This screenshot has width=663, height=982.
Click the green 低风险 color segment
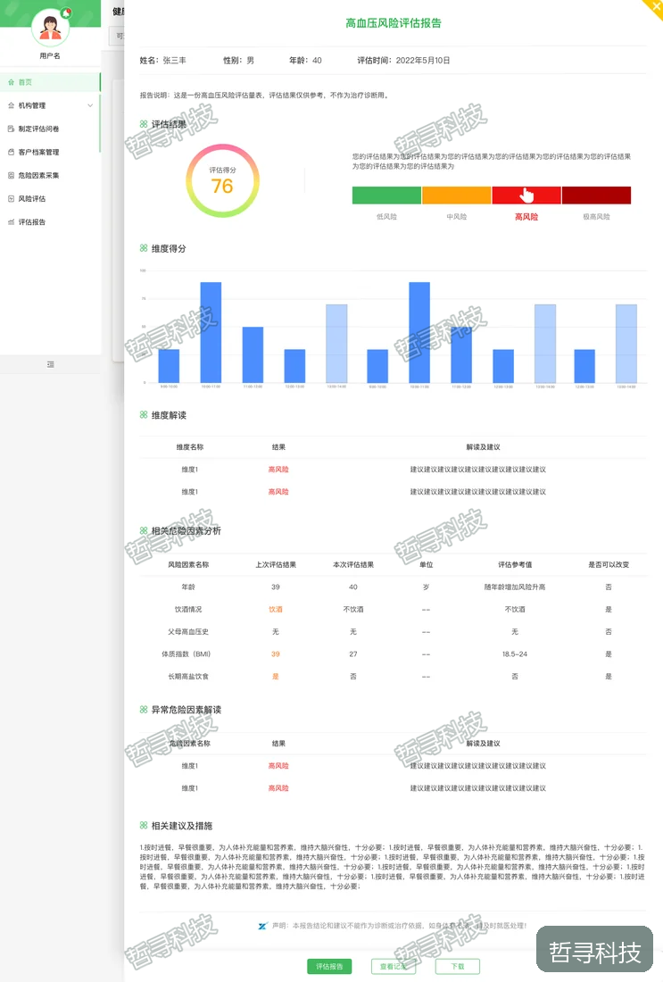386,195
